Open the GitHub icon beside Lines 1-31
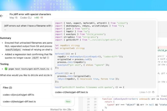Screen dimensions: 167x111 click(x=153, y=92)
